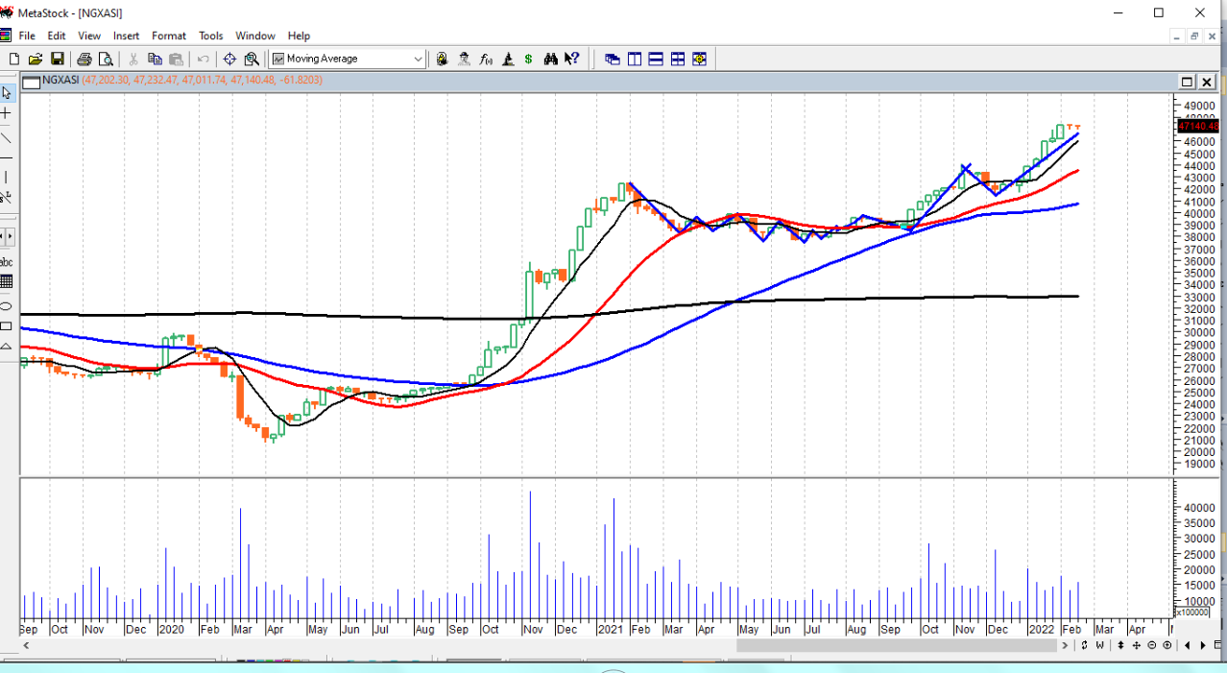
Task: Click the 2022 label on date axis
Action: [x=1042, y=630]
